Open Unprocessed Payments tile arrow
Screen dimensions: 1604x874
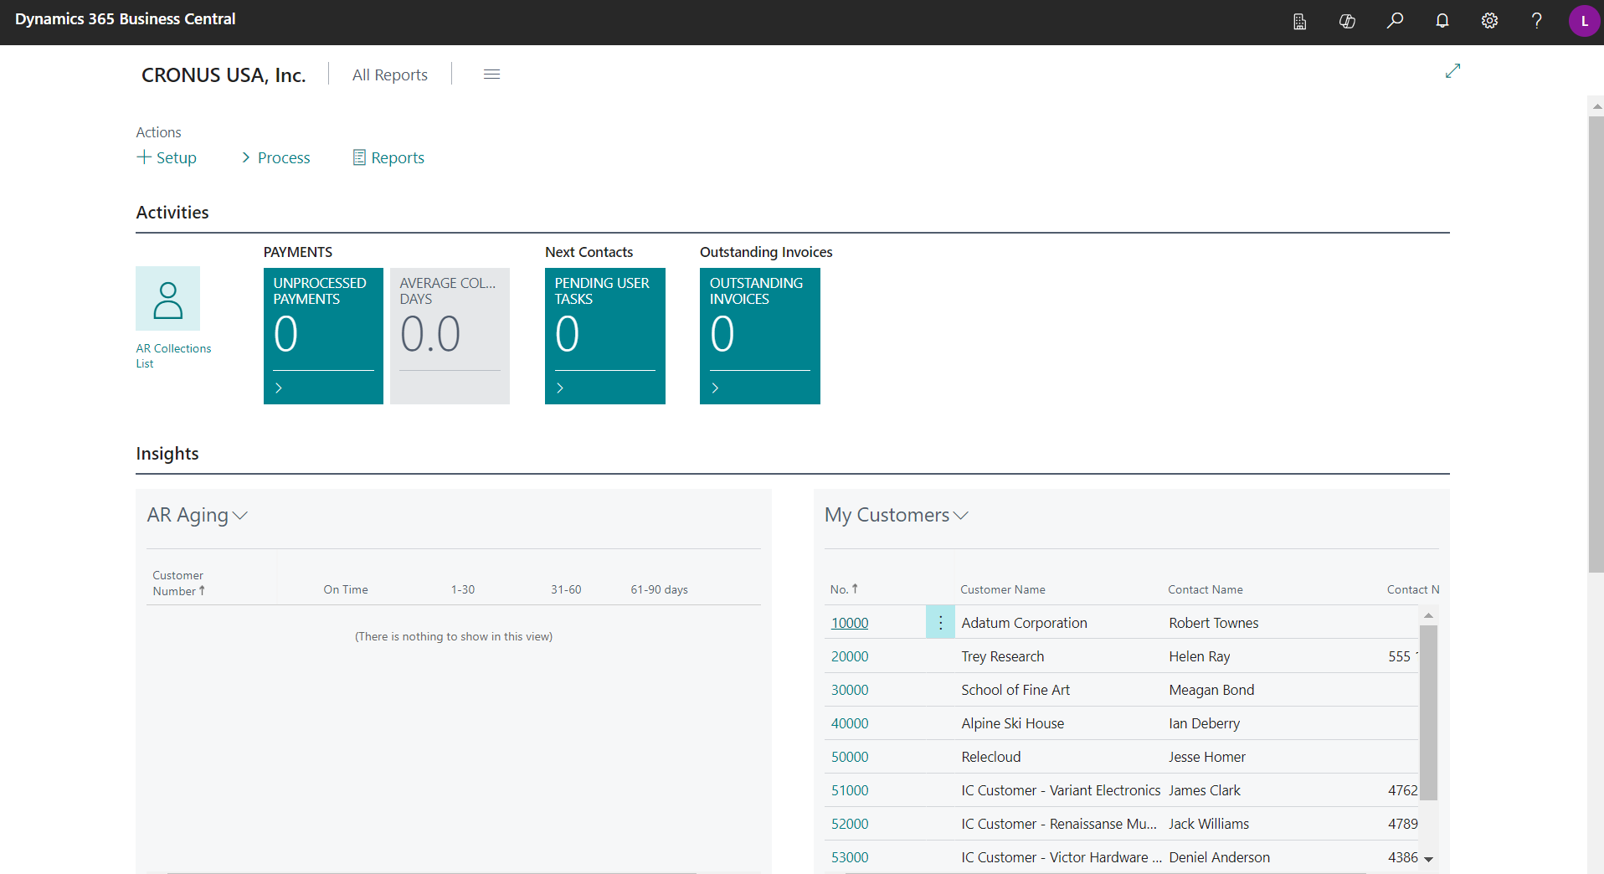pos(279,388)
